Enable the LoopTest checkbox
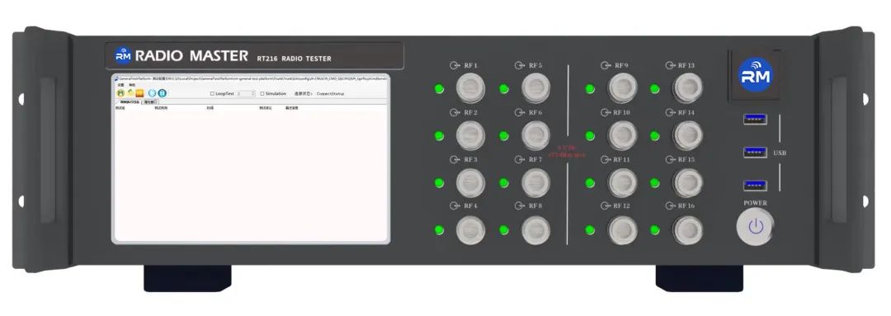The height and width of the screenshot is (316, 891). pos(212,94)
